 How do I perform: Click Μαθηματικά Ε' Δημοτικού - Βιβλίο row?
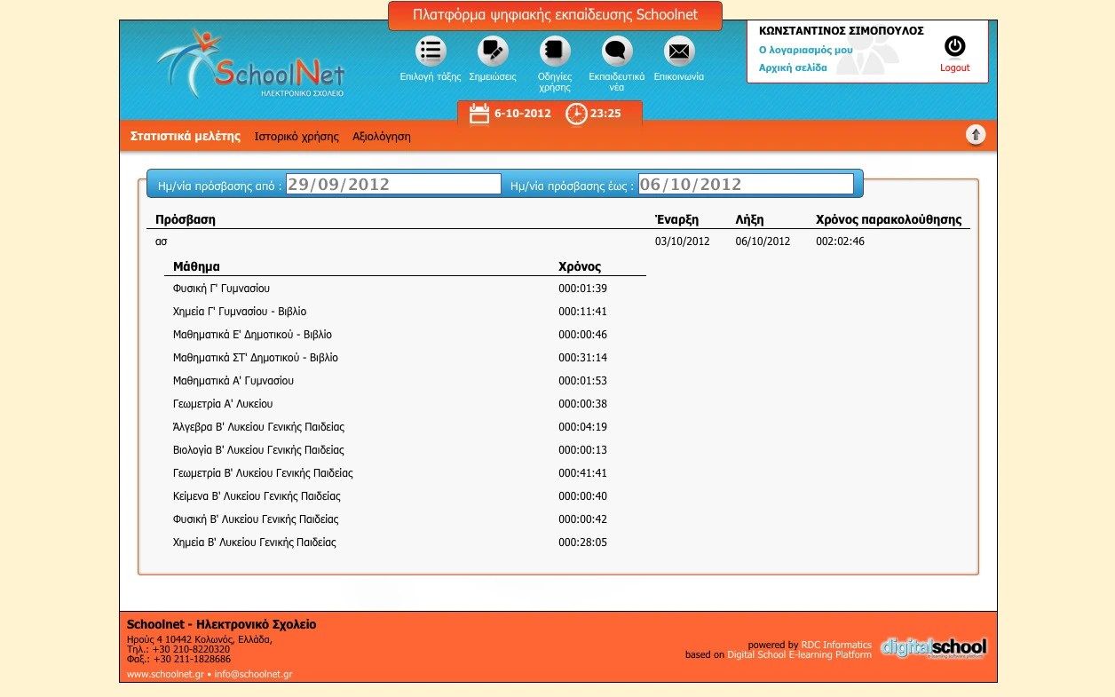click(405, 335)
